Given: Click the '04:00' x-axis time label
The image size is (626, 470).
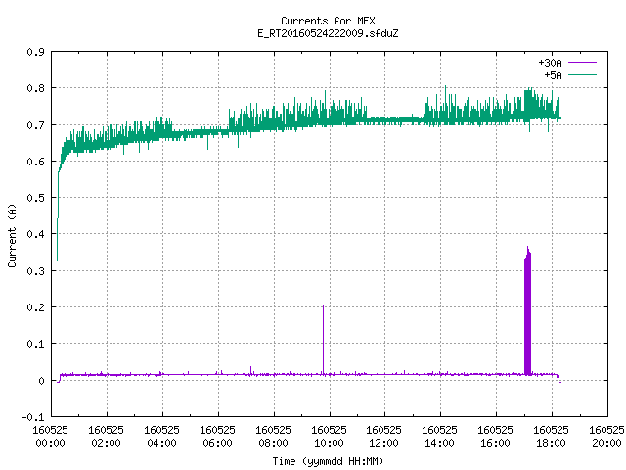Looking at the screenshot, I should coord(161,444).
